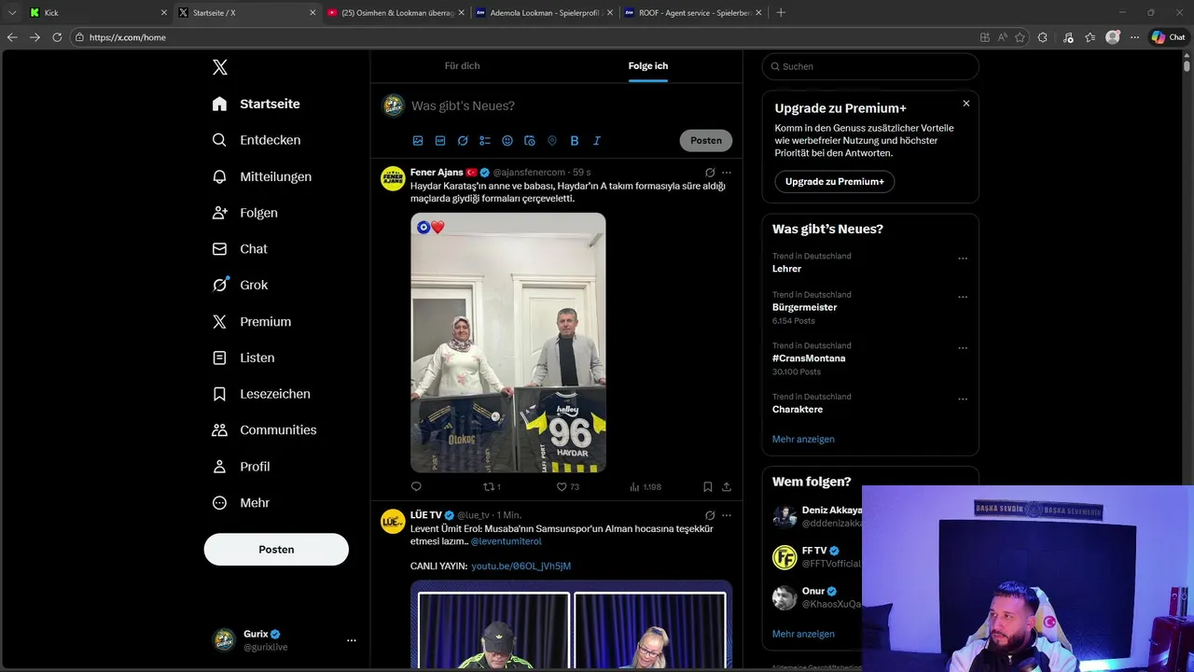Add a poll via composer icon
The width and height of the screenshot is (1194, 672).
pyautogui.click(x=485, y=141)
